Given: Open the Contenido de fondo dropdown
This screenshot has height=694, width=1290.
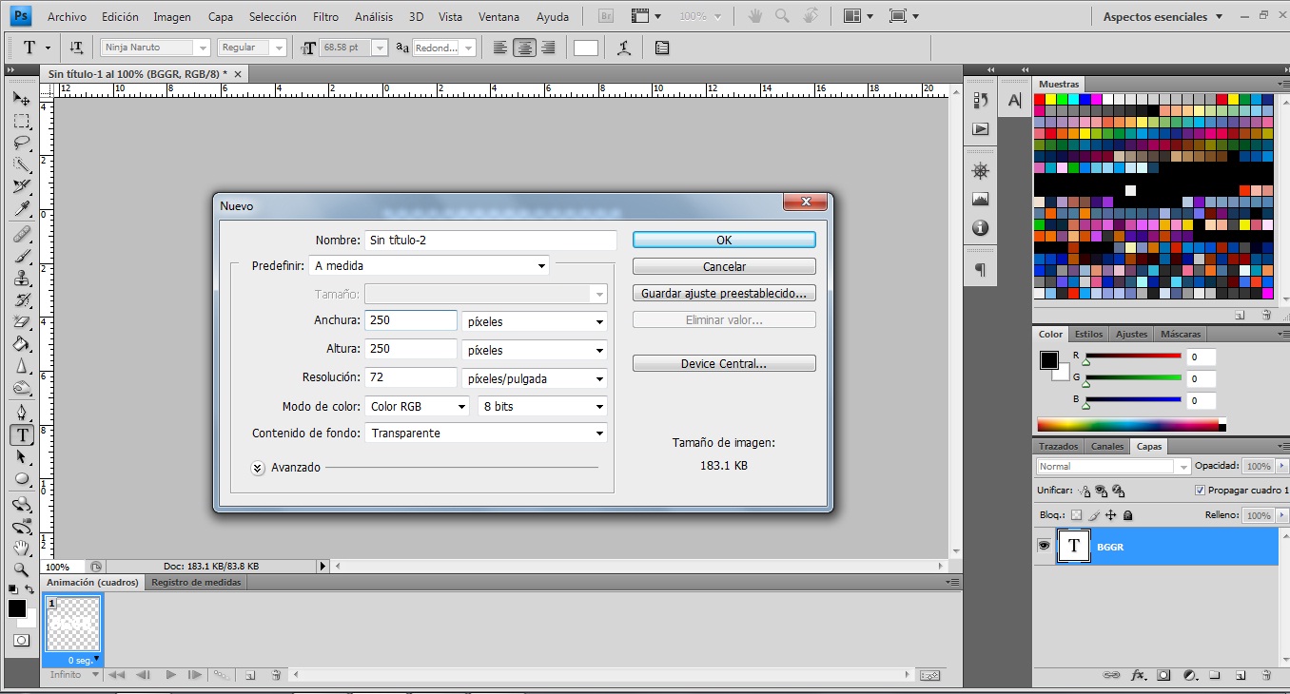Looking at the screenshot, I should pos(486,433).
